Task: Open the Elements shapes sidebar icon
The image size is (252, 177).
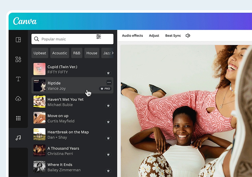Action: point(18,59)
